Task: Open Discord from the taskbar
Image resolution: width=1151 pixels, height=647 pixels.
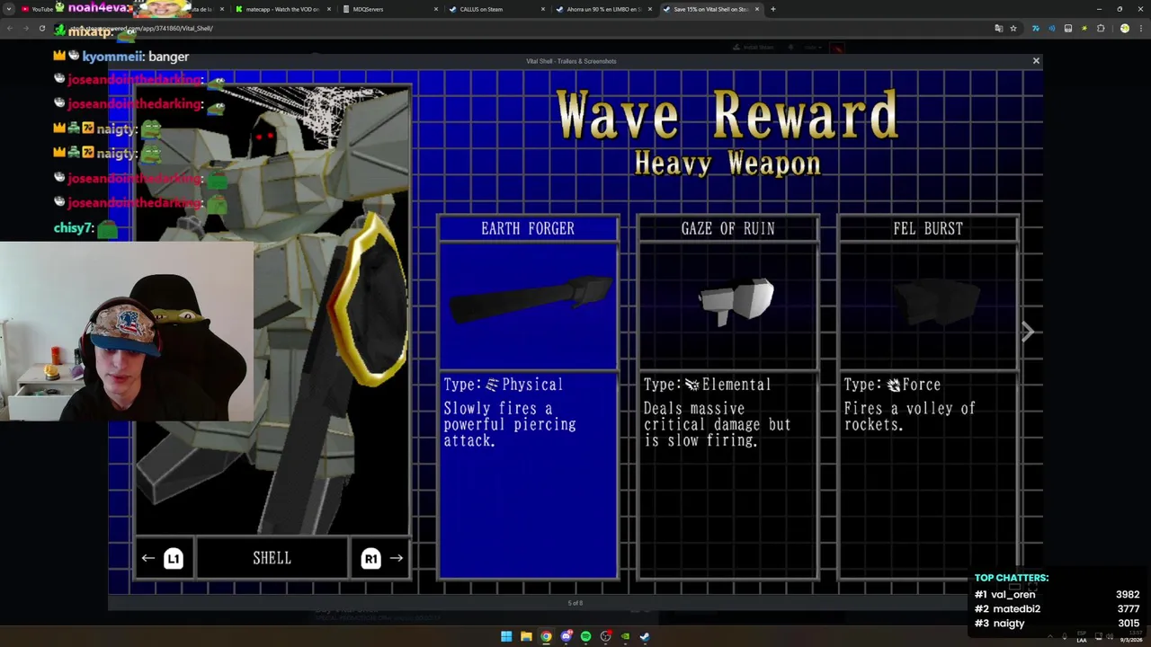Action: 566,636
